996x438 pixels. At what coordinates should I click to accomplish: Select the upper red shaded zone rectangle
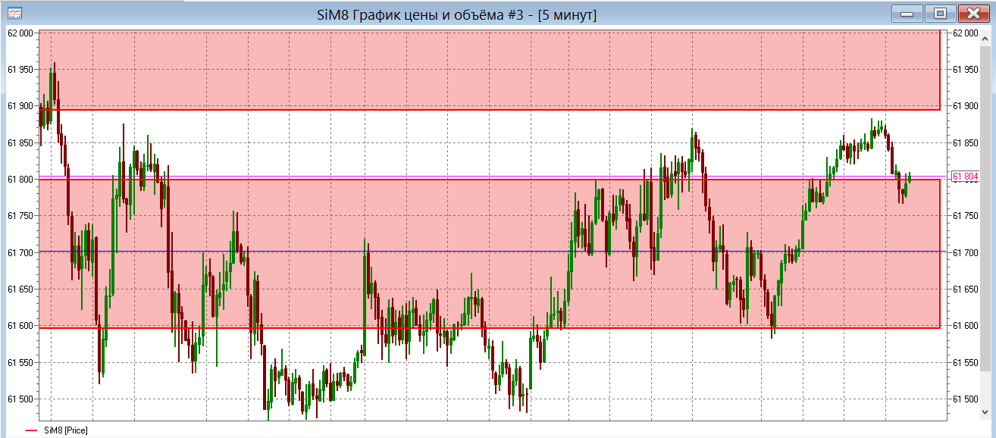click(x=489, y=70)
